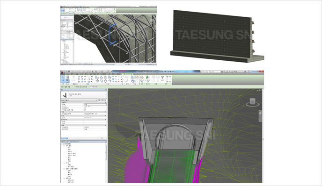Click the Array tool icon
Image resolution: width=322 pixels, height=186 pixels.
point(113,79)
